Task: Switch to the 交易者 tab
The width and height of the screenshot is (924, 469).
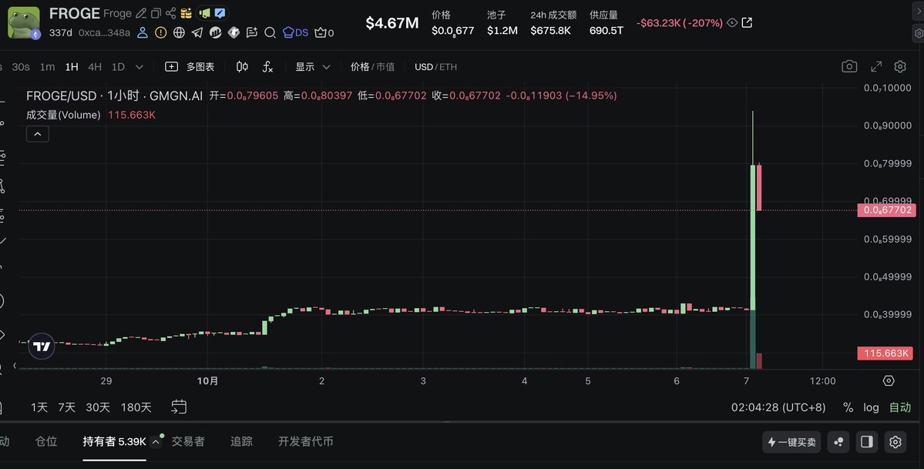Action: click(188, 441)
